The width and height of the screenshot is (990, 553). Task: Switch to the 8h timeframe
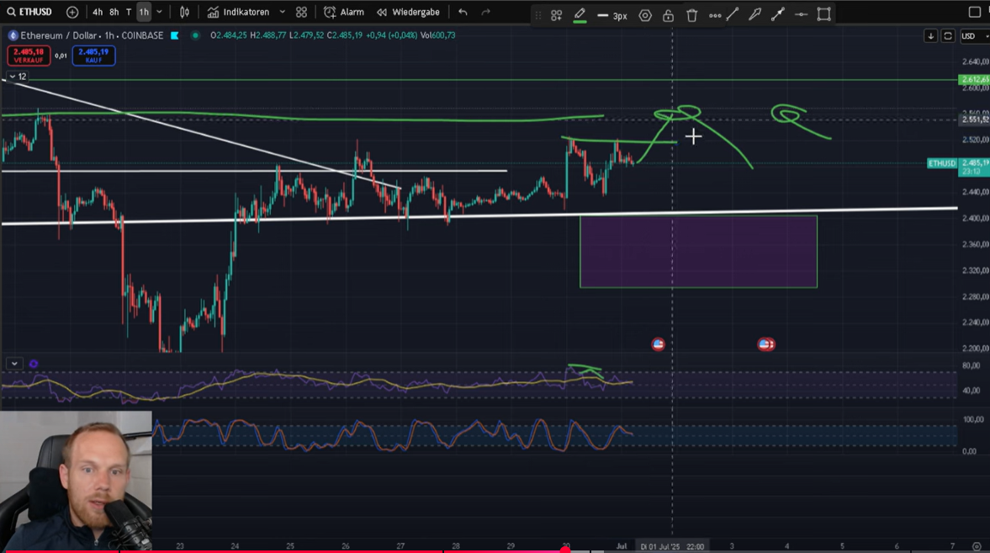pyautogui.click(x=114, y=12)
